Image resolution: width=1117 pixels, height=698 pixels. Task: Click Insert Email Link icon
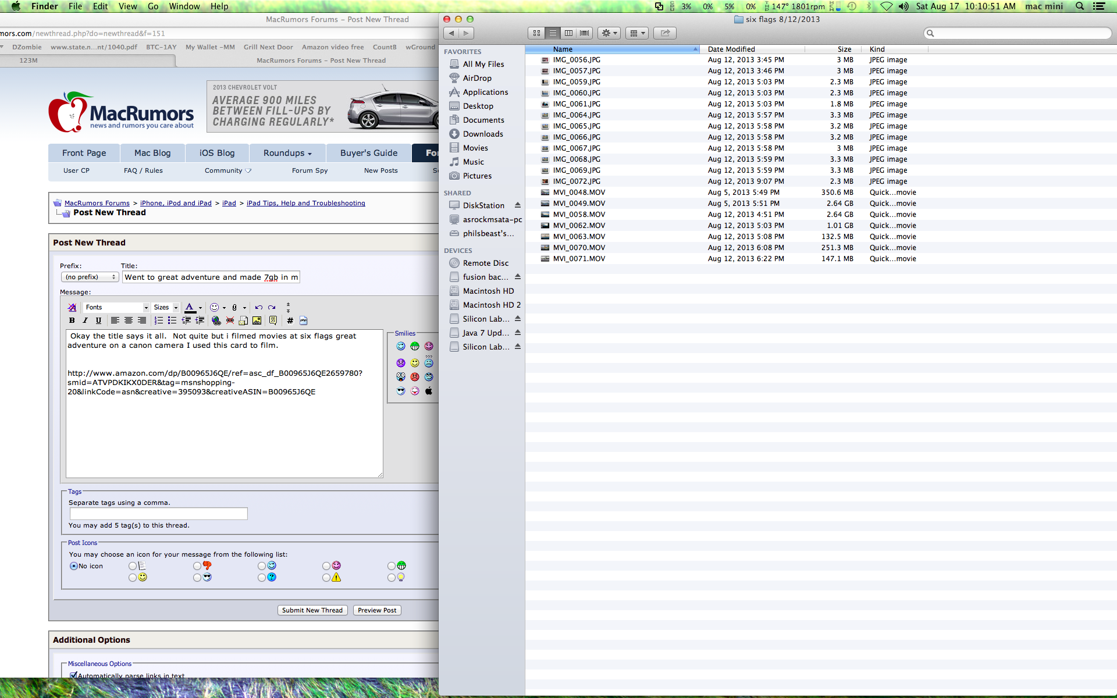243,320
